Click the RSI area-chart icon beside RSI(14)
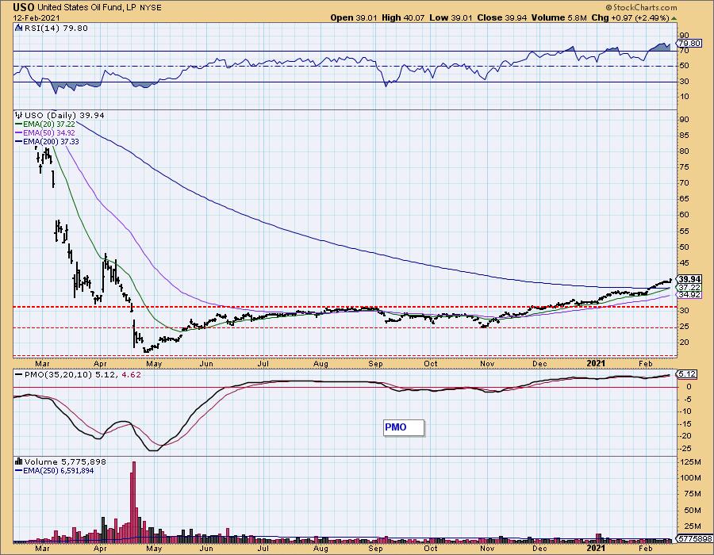 19,28
